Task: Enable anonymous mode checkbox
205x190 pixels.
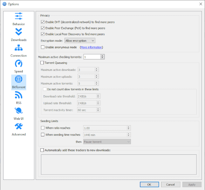Action: (43, 47)
